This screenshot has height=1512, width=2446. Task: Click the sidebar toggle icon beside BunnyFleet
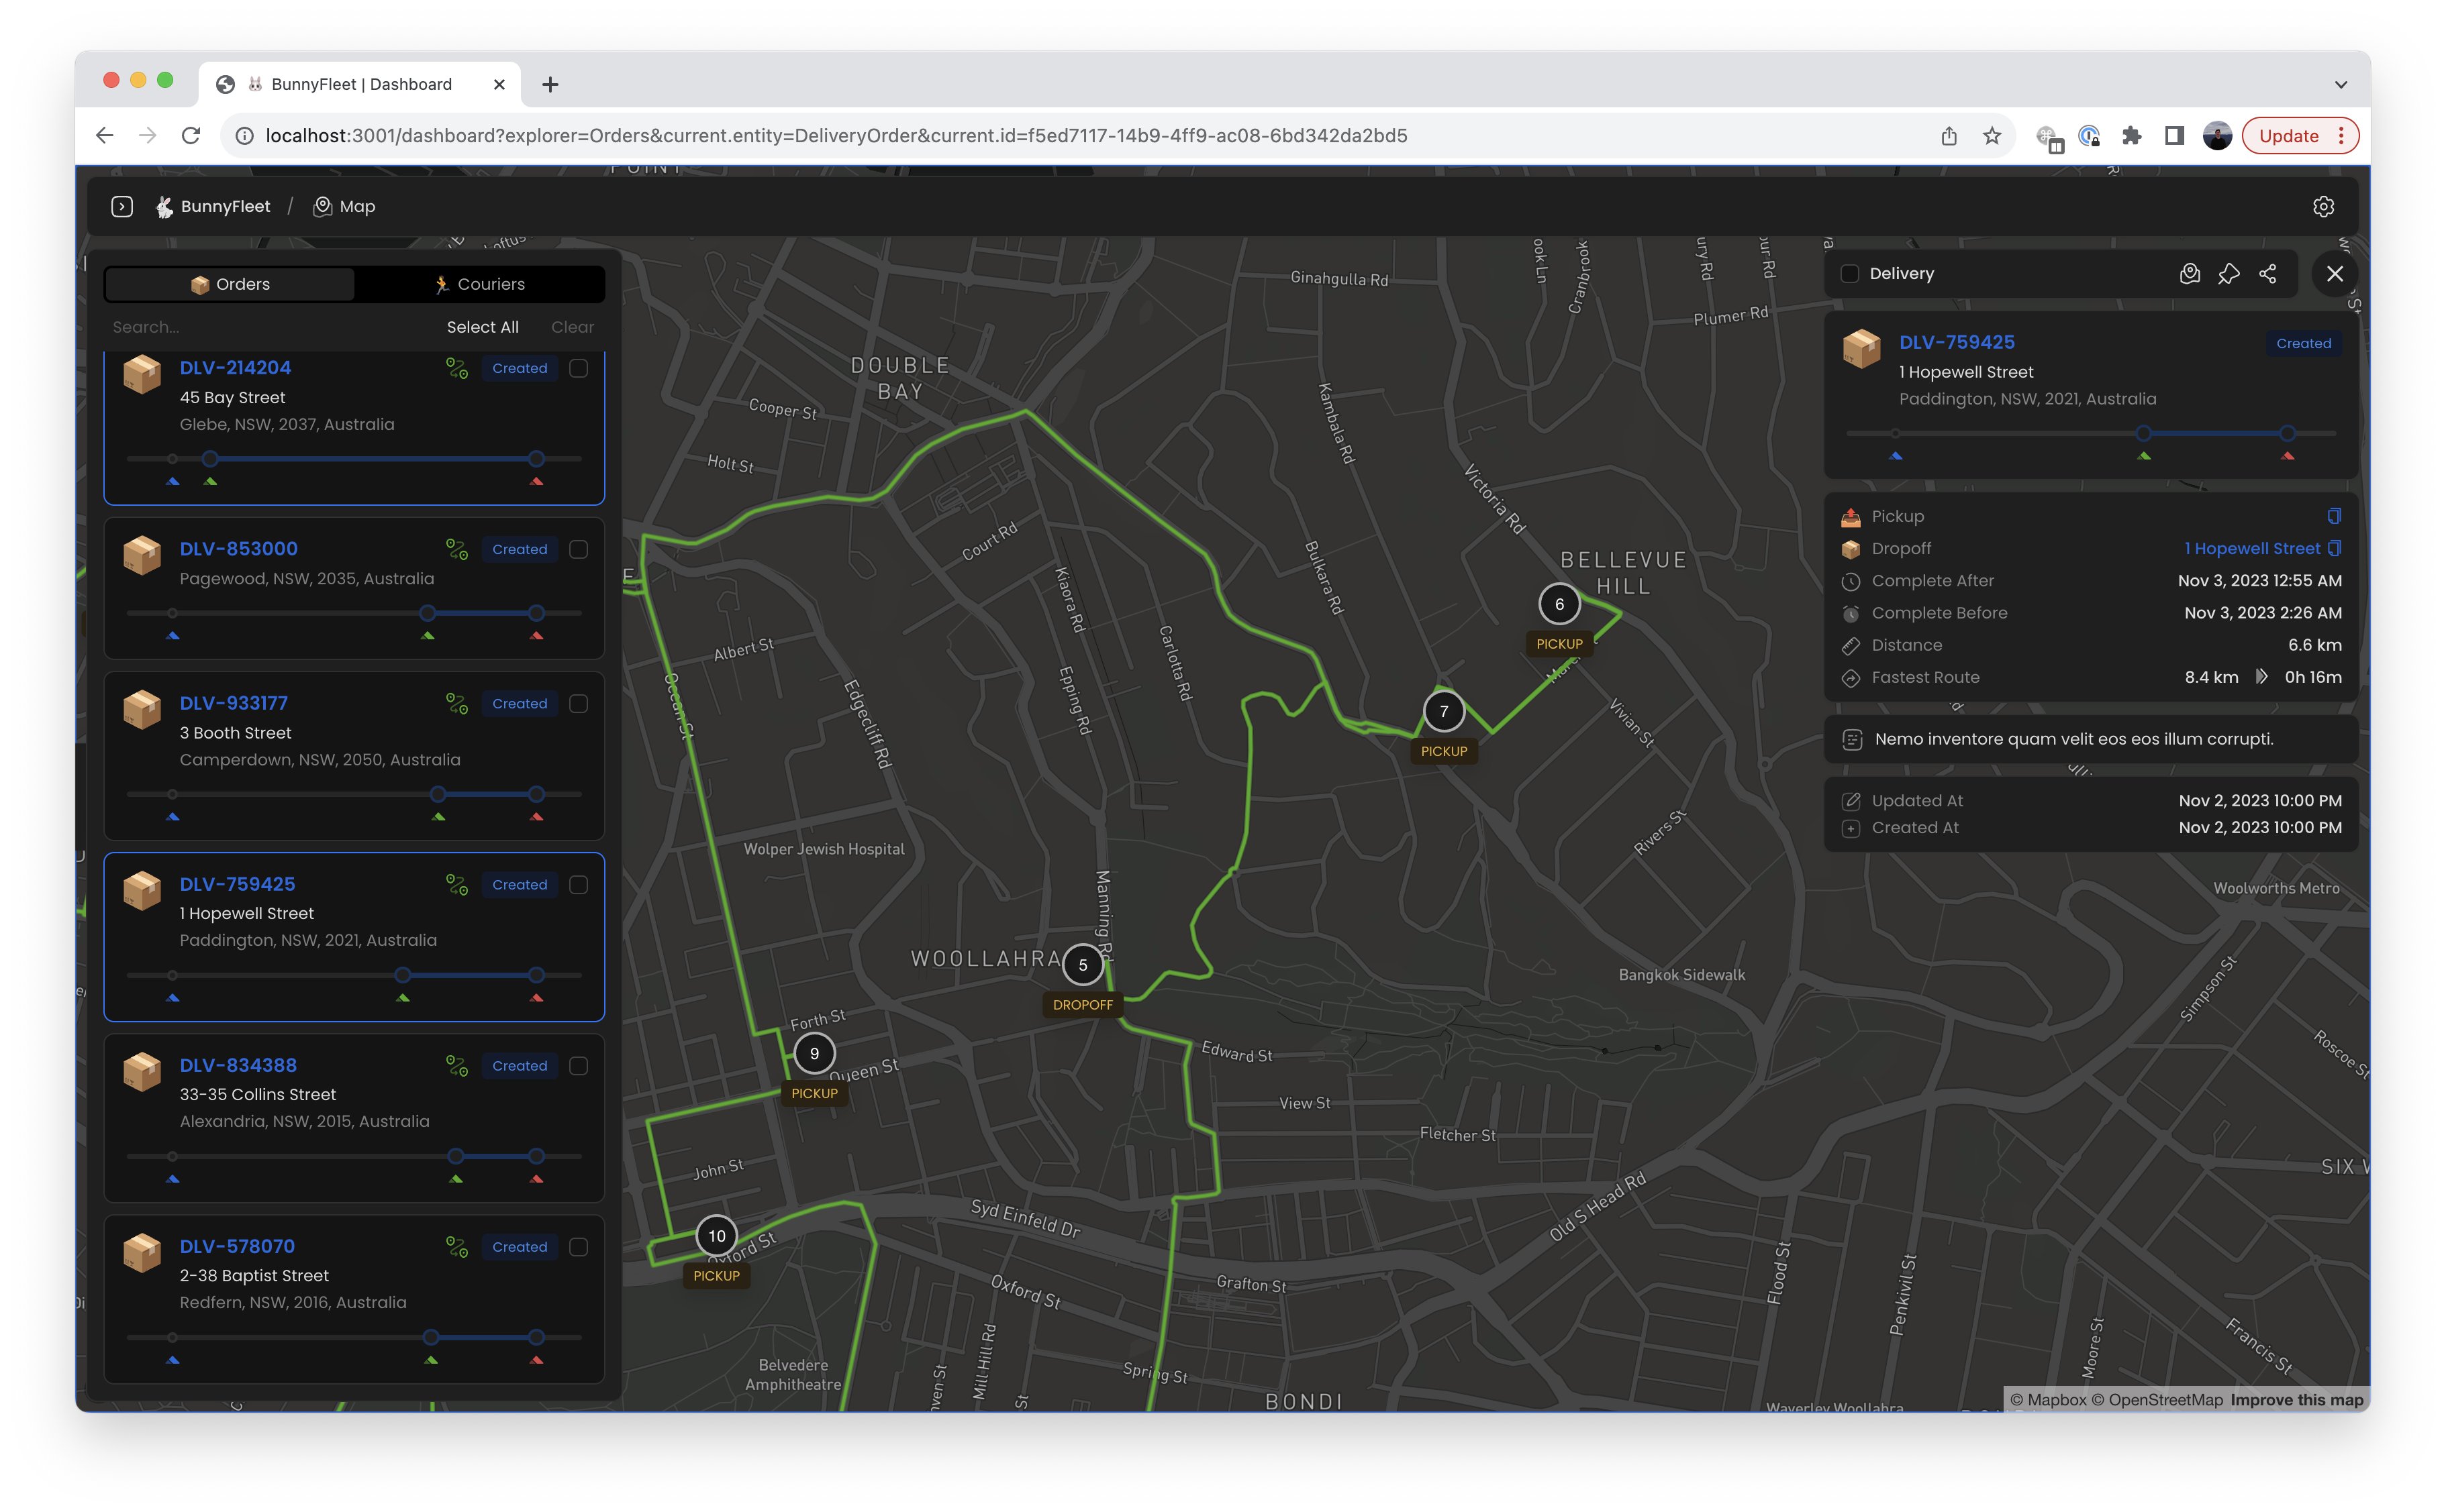(122, 206)
